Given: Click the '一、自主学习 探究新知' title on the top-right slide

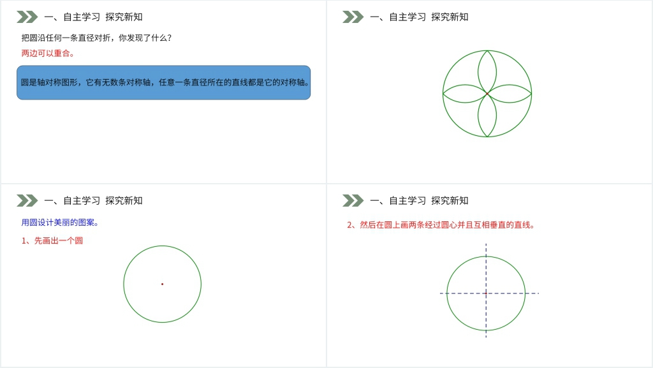Looking at the screenshot, I should 419,17.
